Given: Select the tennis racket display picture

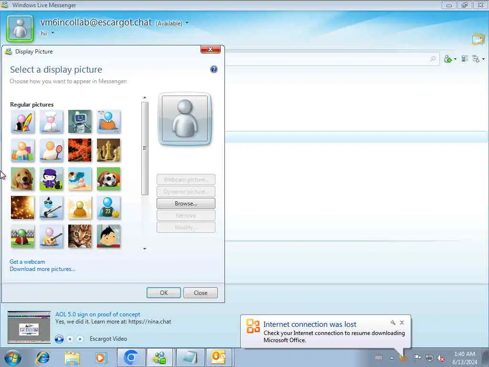Looking at the screenshot, I should pyautogui.click(x=51, y=151).
